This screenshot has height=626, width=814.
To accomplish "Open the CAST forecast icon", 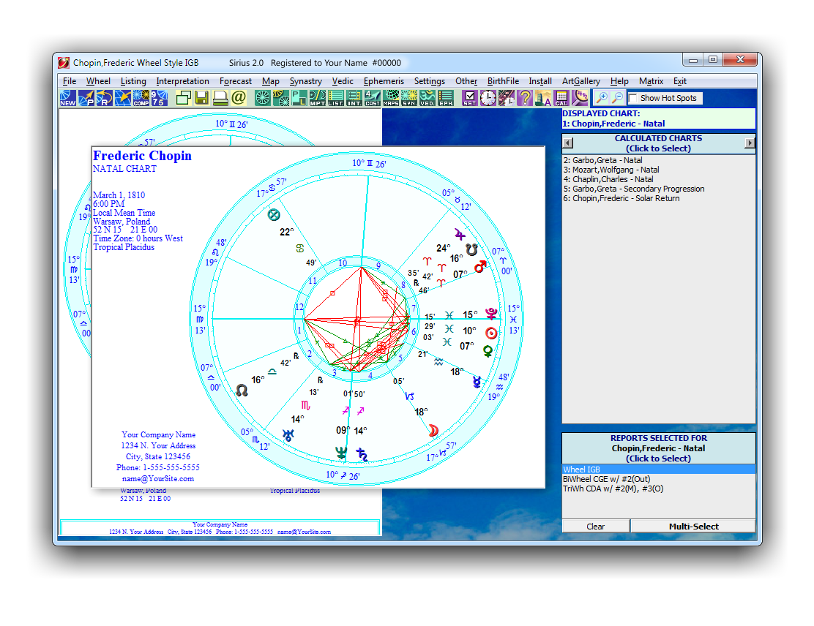I will click(x=372, y=98).
